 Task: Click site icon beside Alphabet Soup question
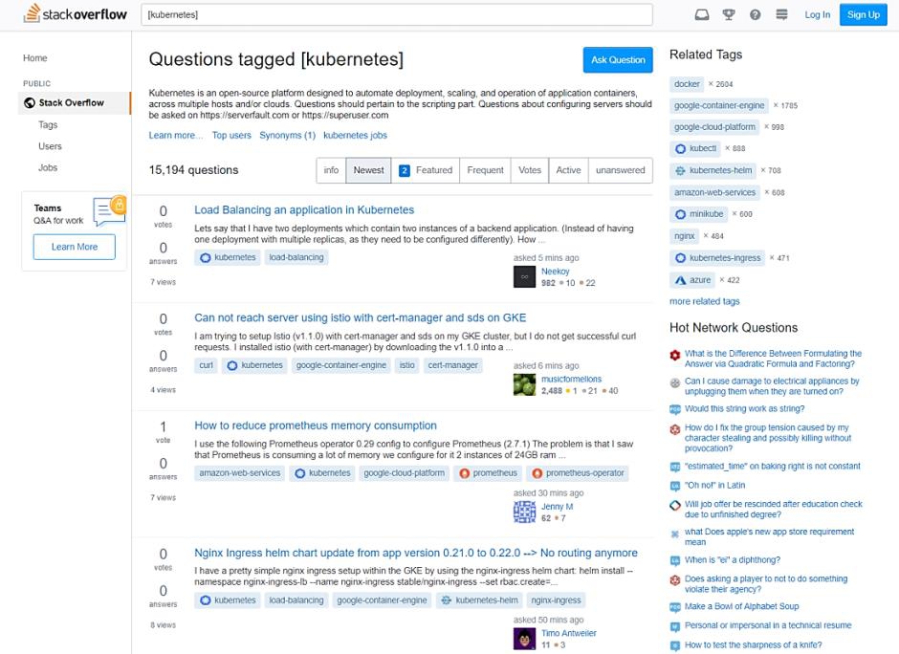(675, 607)
